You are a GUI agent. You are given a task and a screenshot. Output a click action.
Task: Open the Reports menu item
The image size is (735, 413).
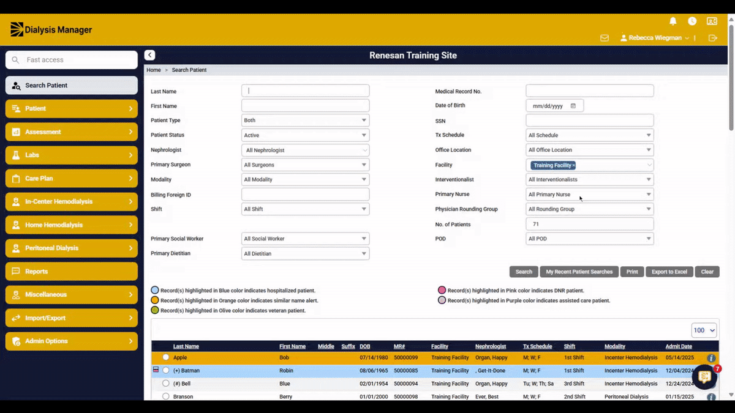[x=72, y=272]
